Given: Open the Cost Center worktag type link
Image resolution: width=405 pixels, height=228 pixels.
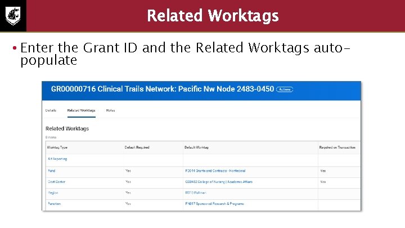Looking at the screenshot, I should click(x=56, y=182).
